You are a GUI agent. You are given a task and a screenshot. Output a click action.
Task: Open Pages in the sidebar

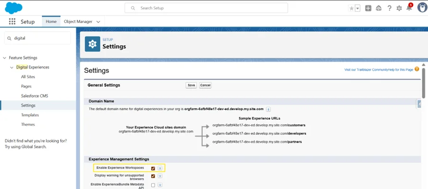click(x=26, y=86)
